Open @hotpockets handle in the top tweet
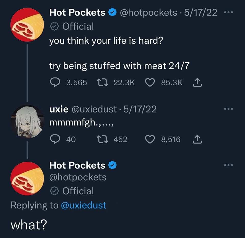This screenshot has height=238, width=245. [x=149, y=13]
